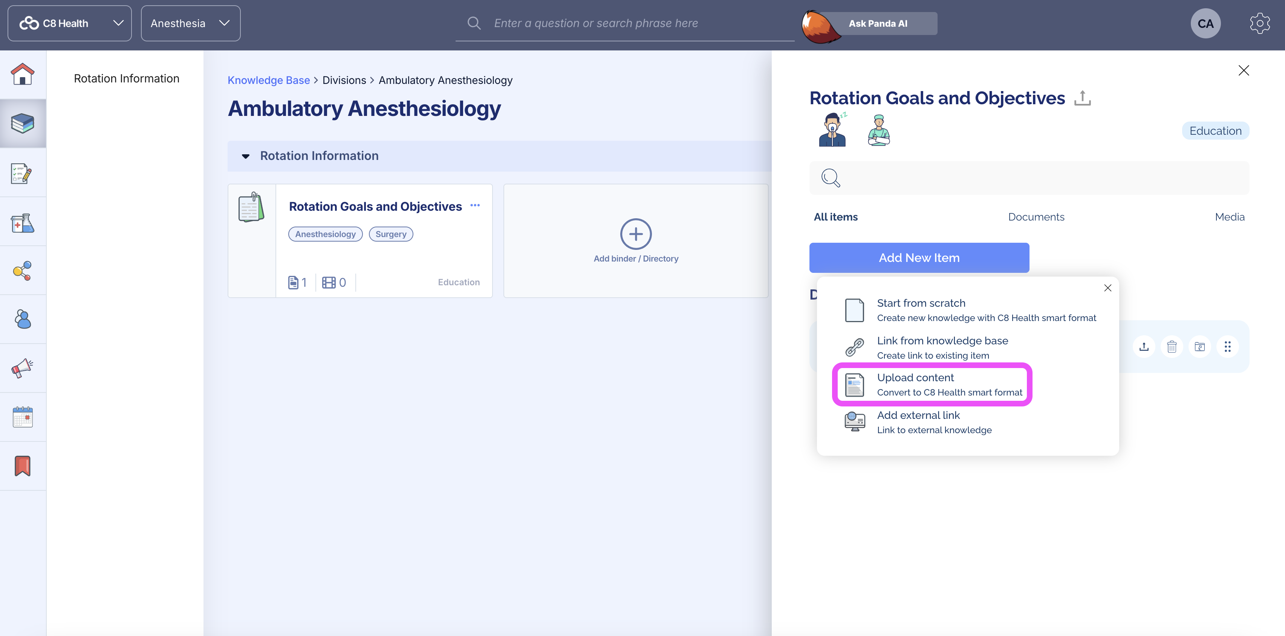Click the Ask Panda AI button

(x=877, y=23)
